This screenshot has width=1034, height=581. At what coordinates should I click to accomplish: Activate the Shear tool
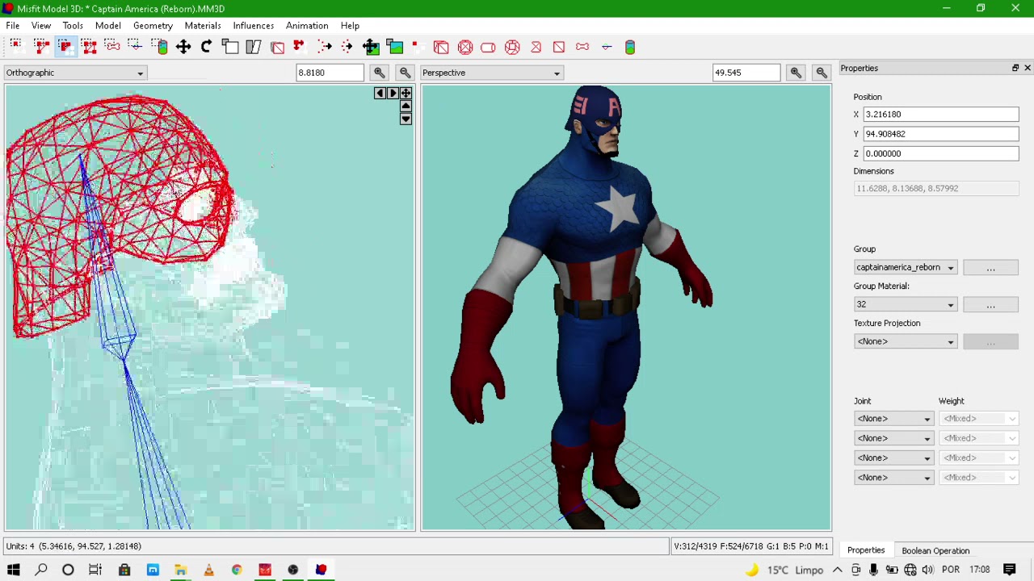click(254, 47)
